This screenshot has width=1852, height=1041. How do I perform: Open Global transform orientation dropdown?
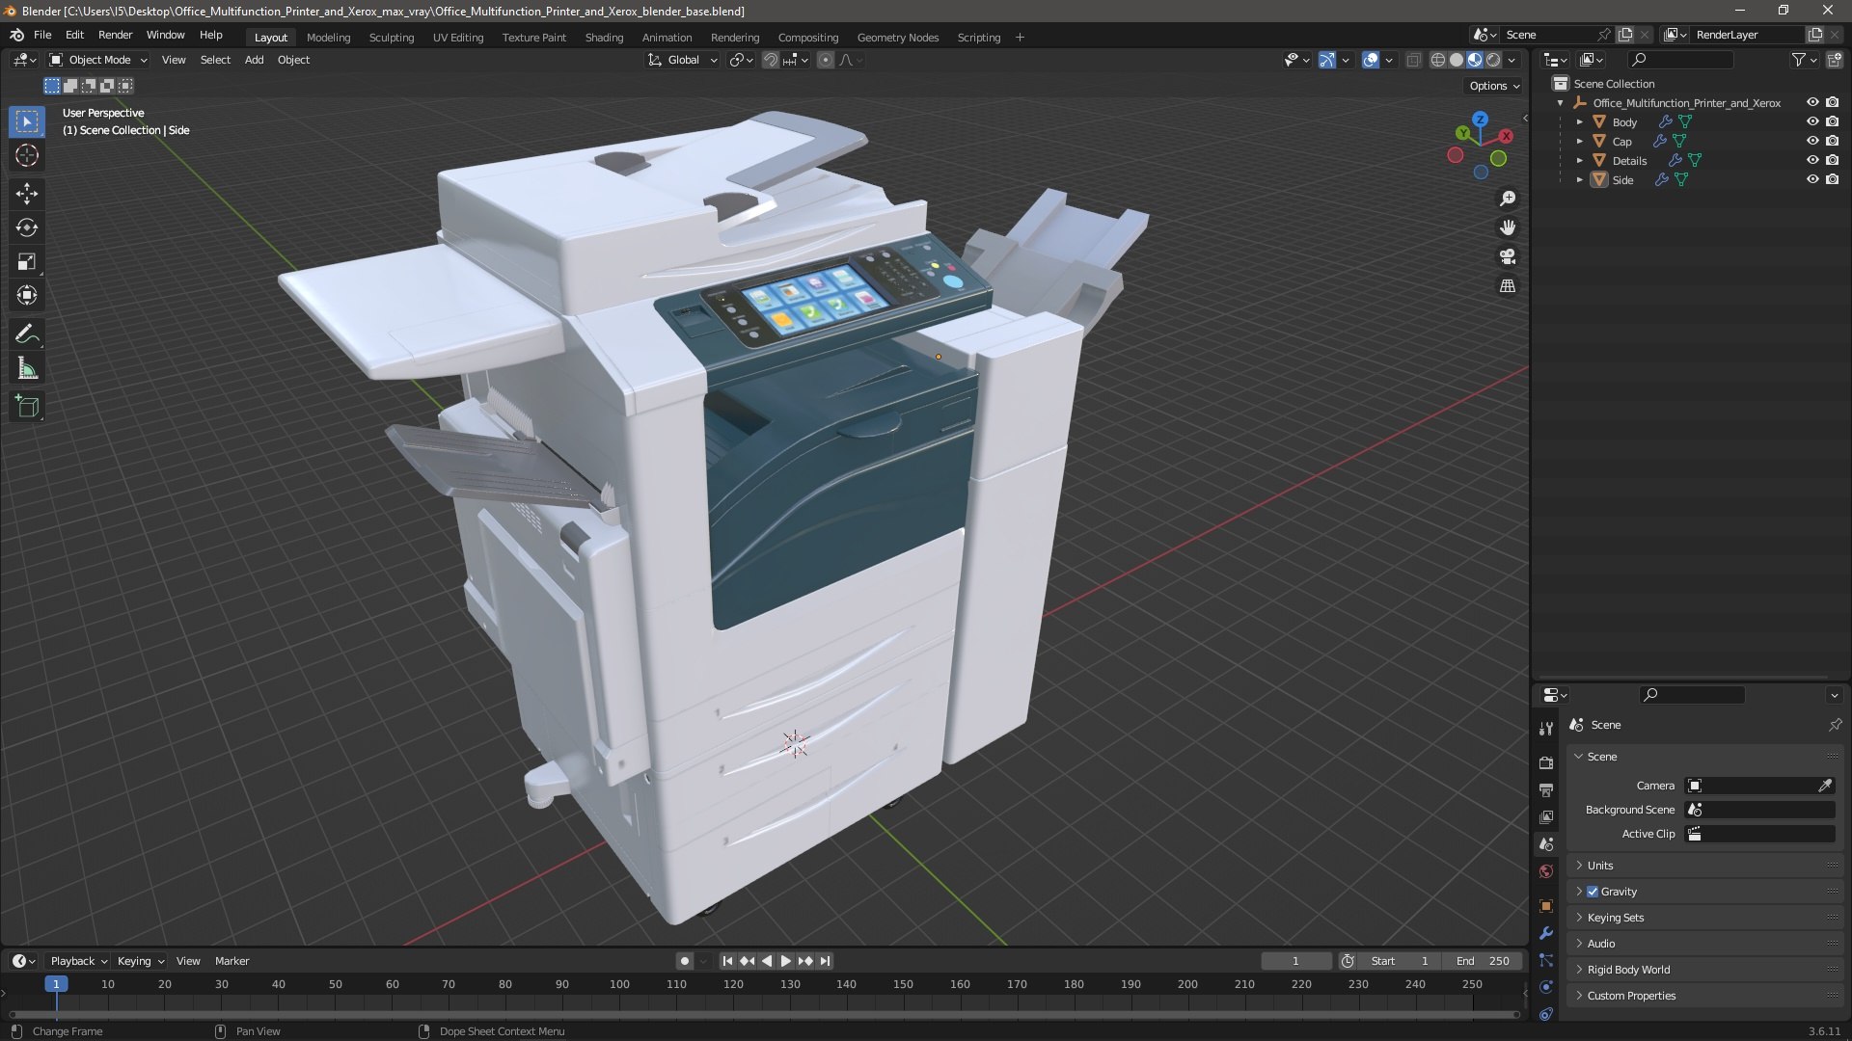pyautogui.click(x=683, y=60)
